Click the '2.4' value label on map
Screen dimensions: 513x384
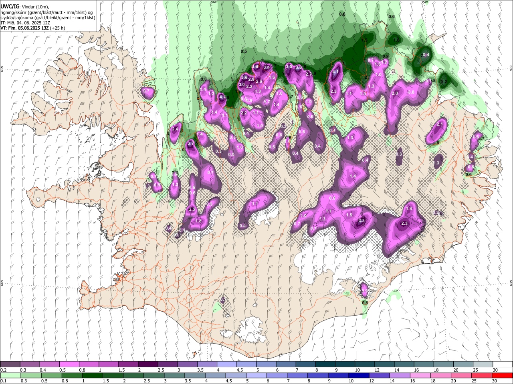tap(175, 129)
